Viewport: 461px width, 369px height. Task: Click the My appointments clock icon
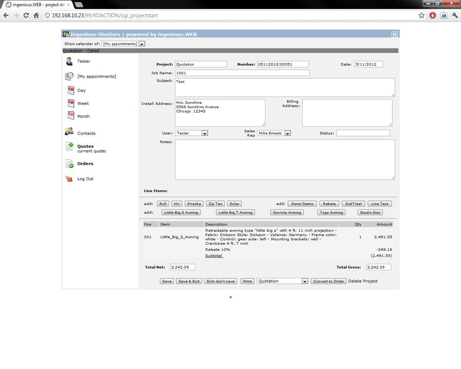point(70,76)
